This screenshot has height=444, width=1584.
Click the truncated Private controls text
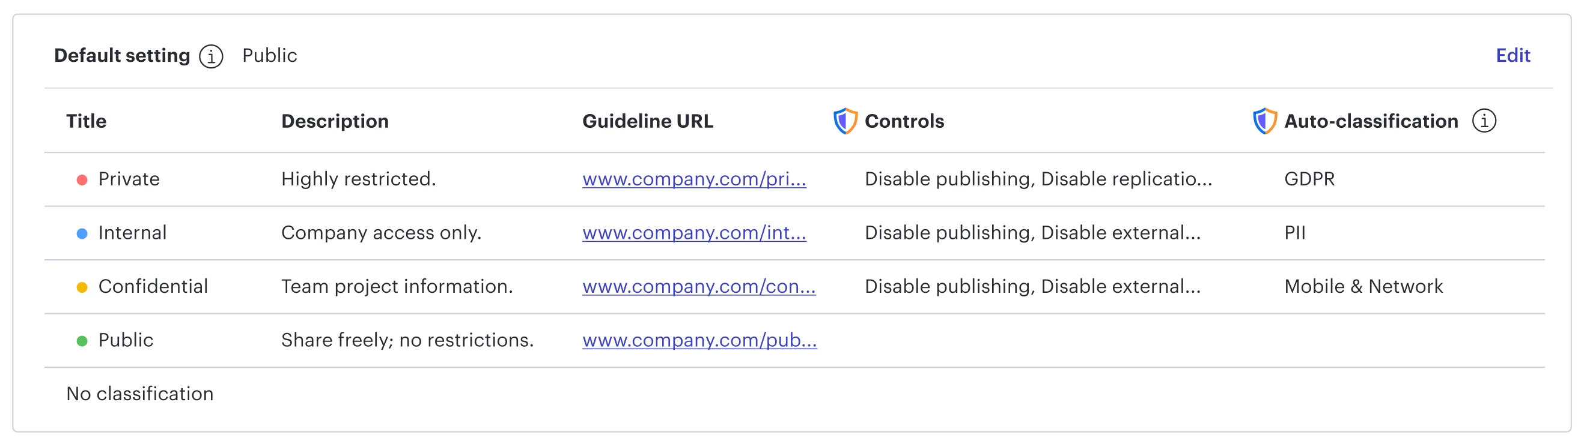pos(1038,179)
